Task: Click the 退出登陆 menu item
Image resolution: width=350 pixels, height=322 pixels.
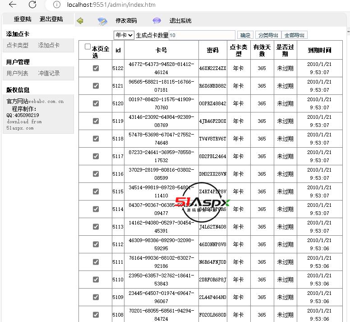Action: tap(51, 19)
